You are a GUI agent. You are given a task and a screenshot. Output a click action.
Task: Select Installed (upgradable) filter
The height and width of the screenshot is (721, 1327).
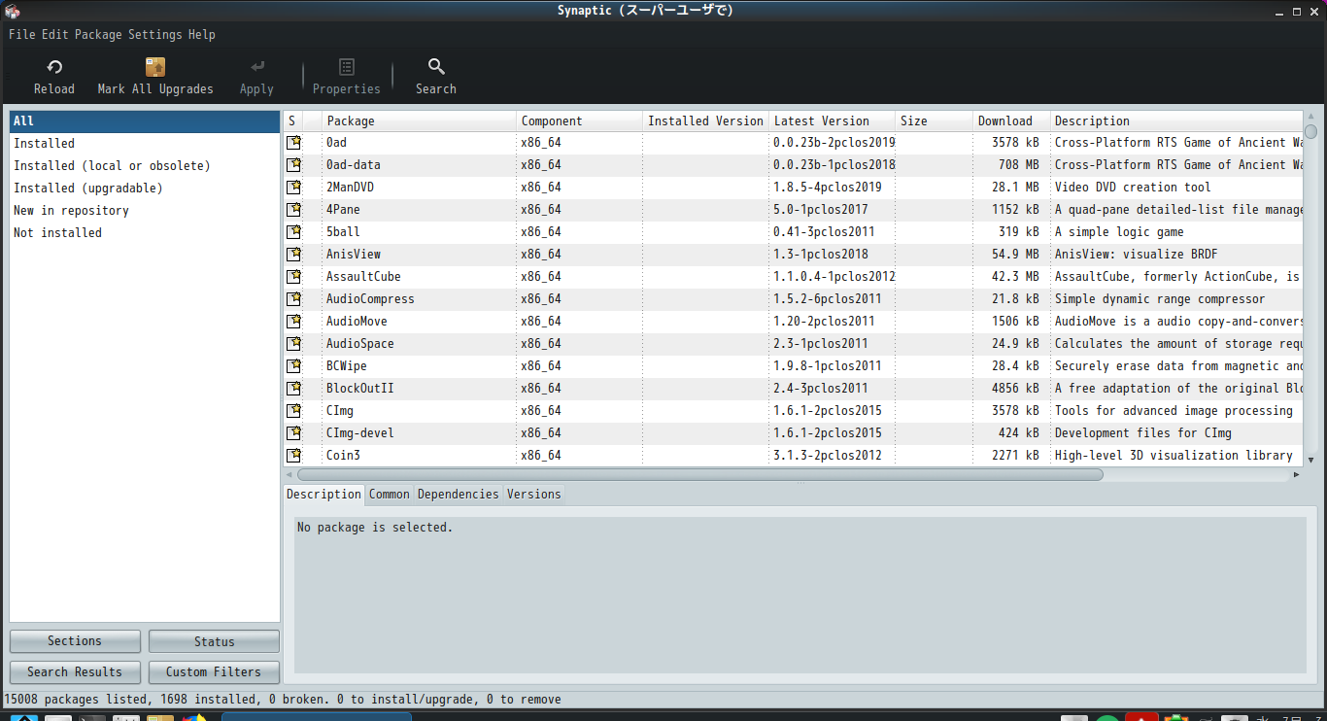click(x=145, y=188)
